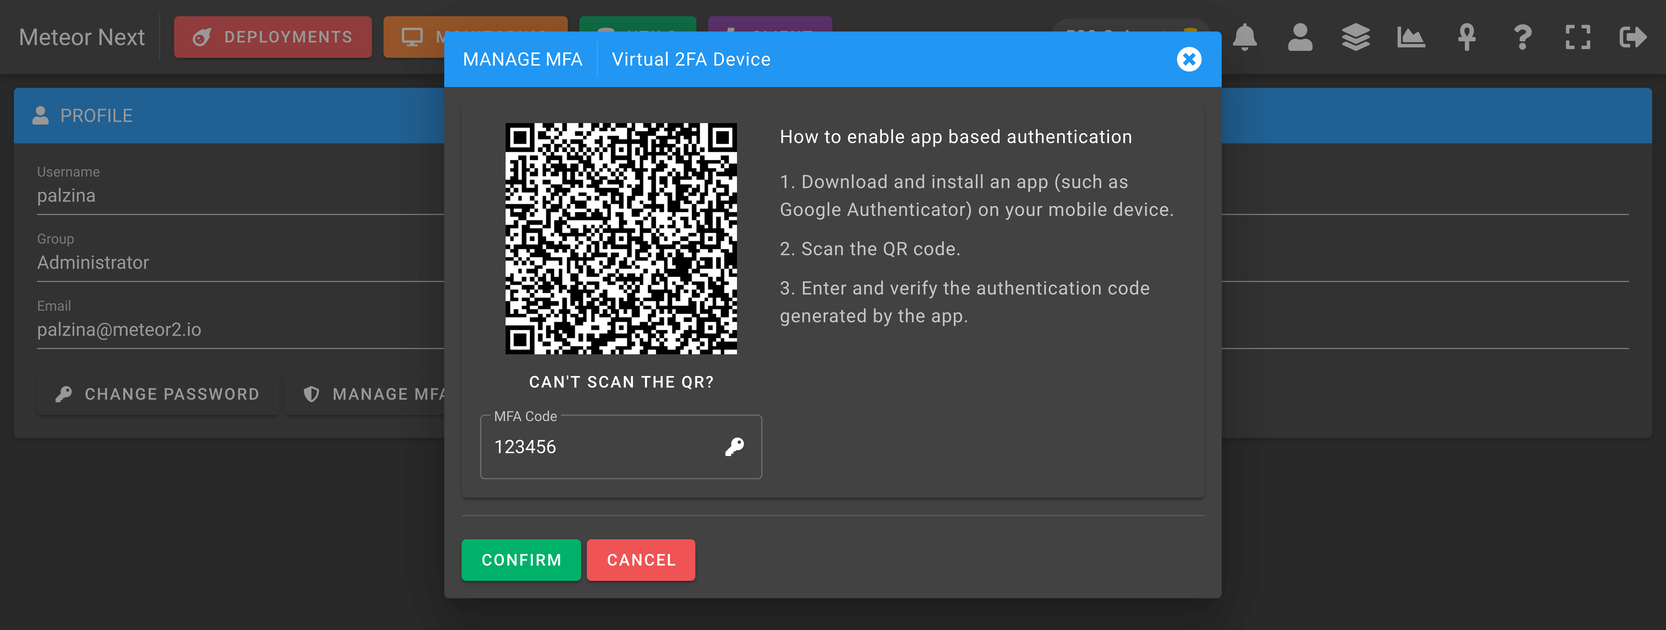Click the "PROFILE" panel heading text

pyautogui.click(x=96, y=116)
